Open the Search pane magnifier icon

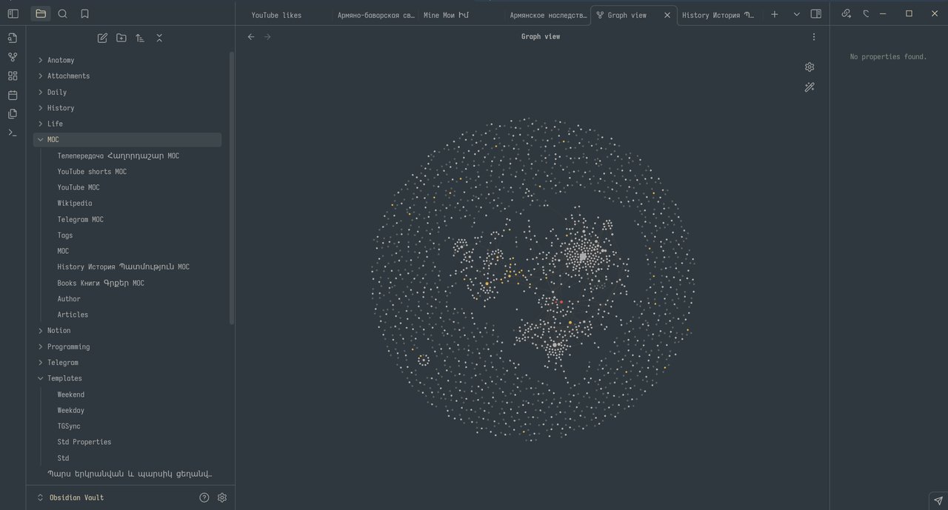63,14
